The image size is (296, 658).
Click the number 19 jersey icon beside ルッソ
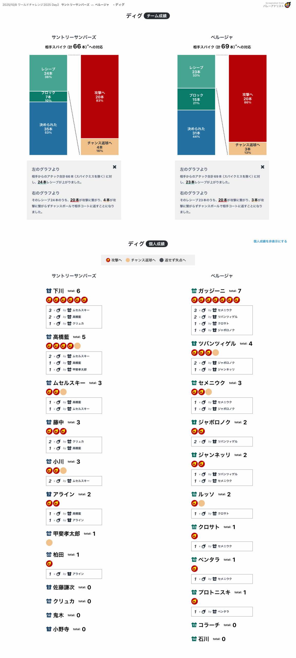[194, 494]
